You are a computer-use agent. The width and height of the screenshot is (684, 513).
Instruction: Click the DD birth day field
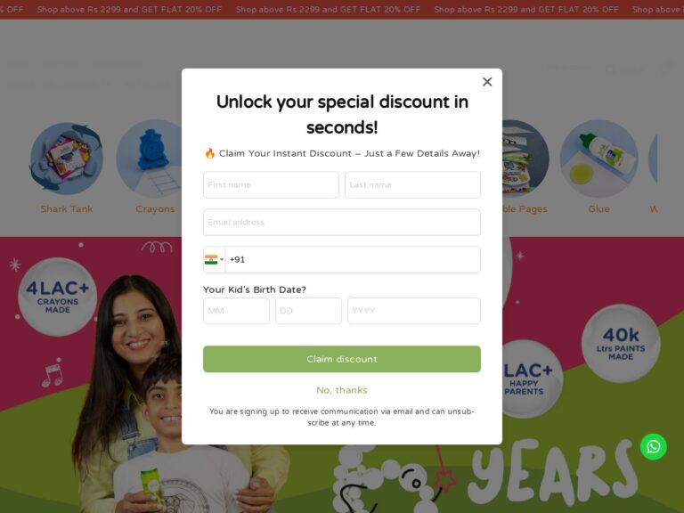pos(308,311)
